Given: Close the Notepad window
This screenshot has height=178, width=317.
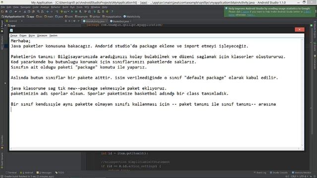Looking at the screenshot, I should pyautogui.click(x=299, y=30).
